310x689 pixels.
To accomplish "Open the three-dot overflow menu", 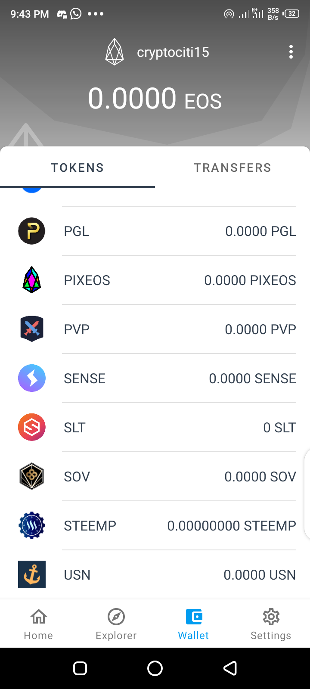I will click(291, 52).
